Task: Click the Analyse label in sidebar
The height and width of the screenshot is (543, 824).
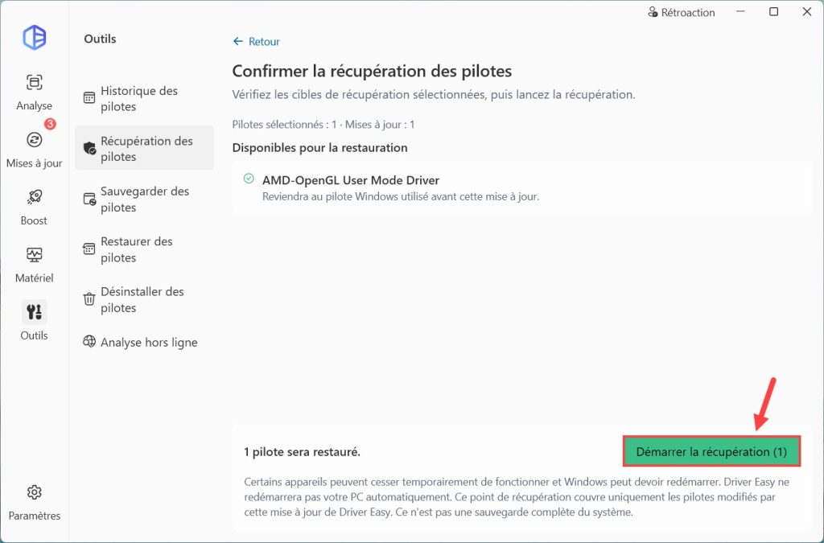Action: 34,105
